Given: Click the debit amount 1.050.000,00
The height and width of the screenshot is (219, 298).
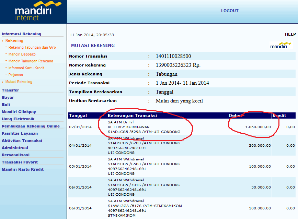Looking at the screenshot, I should [258, 127].
